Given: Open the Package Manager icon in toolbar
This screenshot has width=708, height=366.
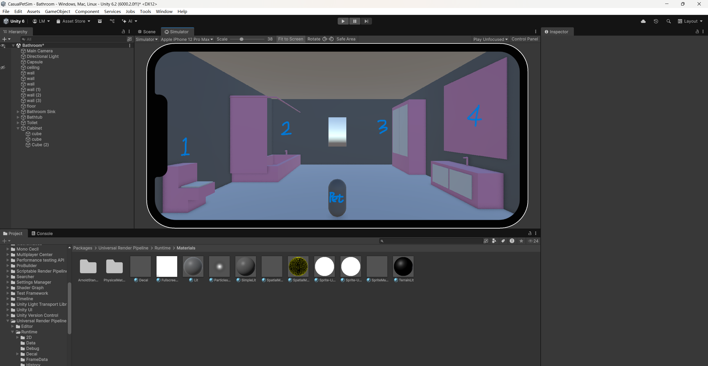Looking at the screenshot, I should (x=100, y=21).
